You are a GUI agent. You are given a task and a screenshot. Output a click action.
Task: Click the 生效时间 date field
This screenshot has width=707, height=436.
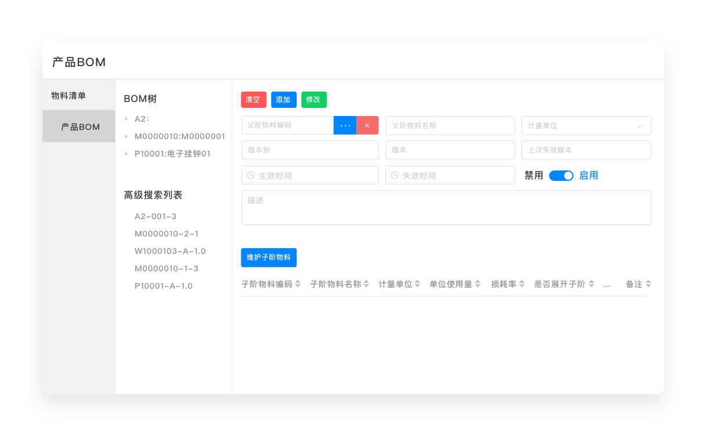[x=310, y=175]
